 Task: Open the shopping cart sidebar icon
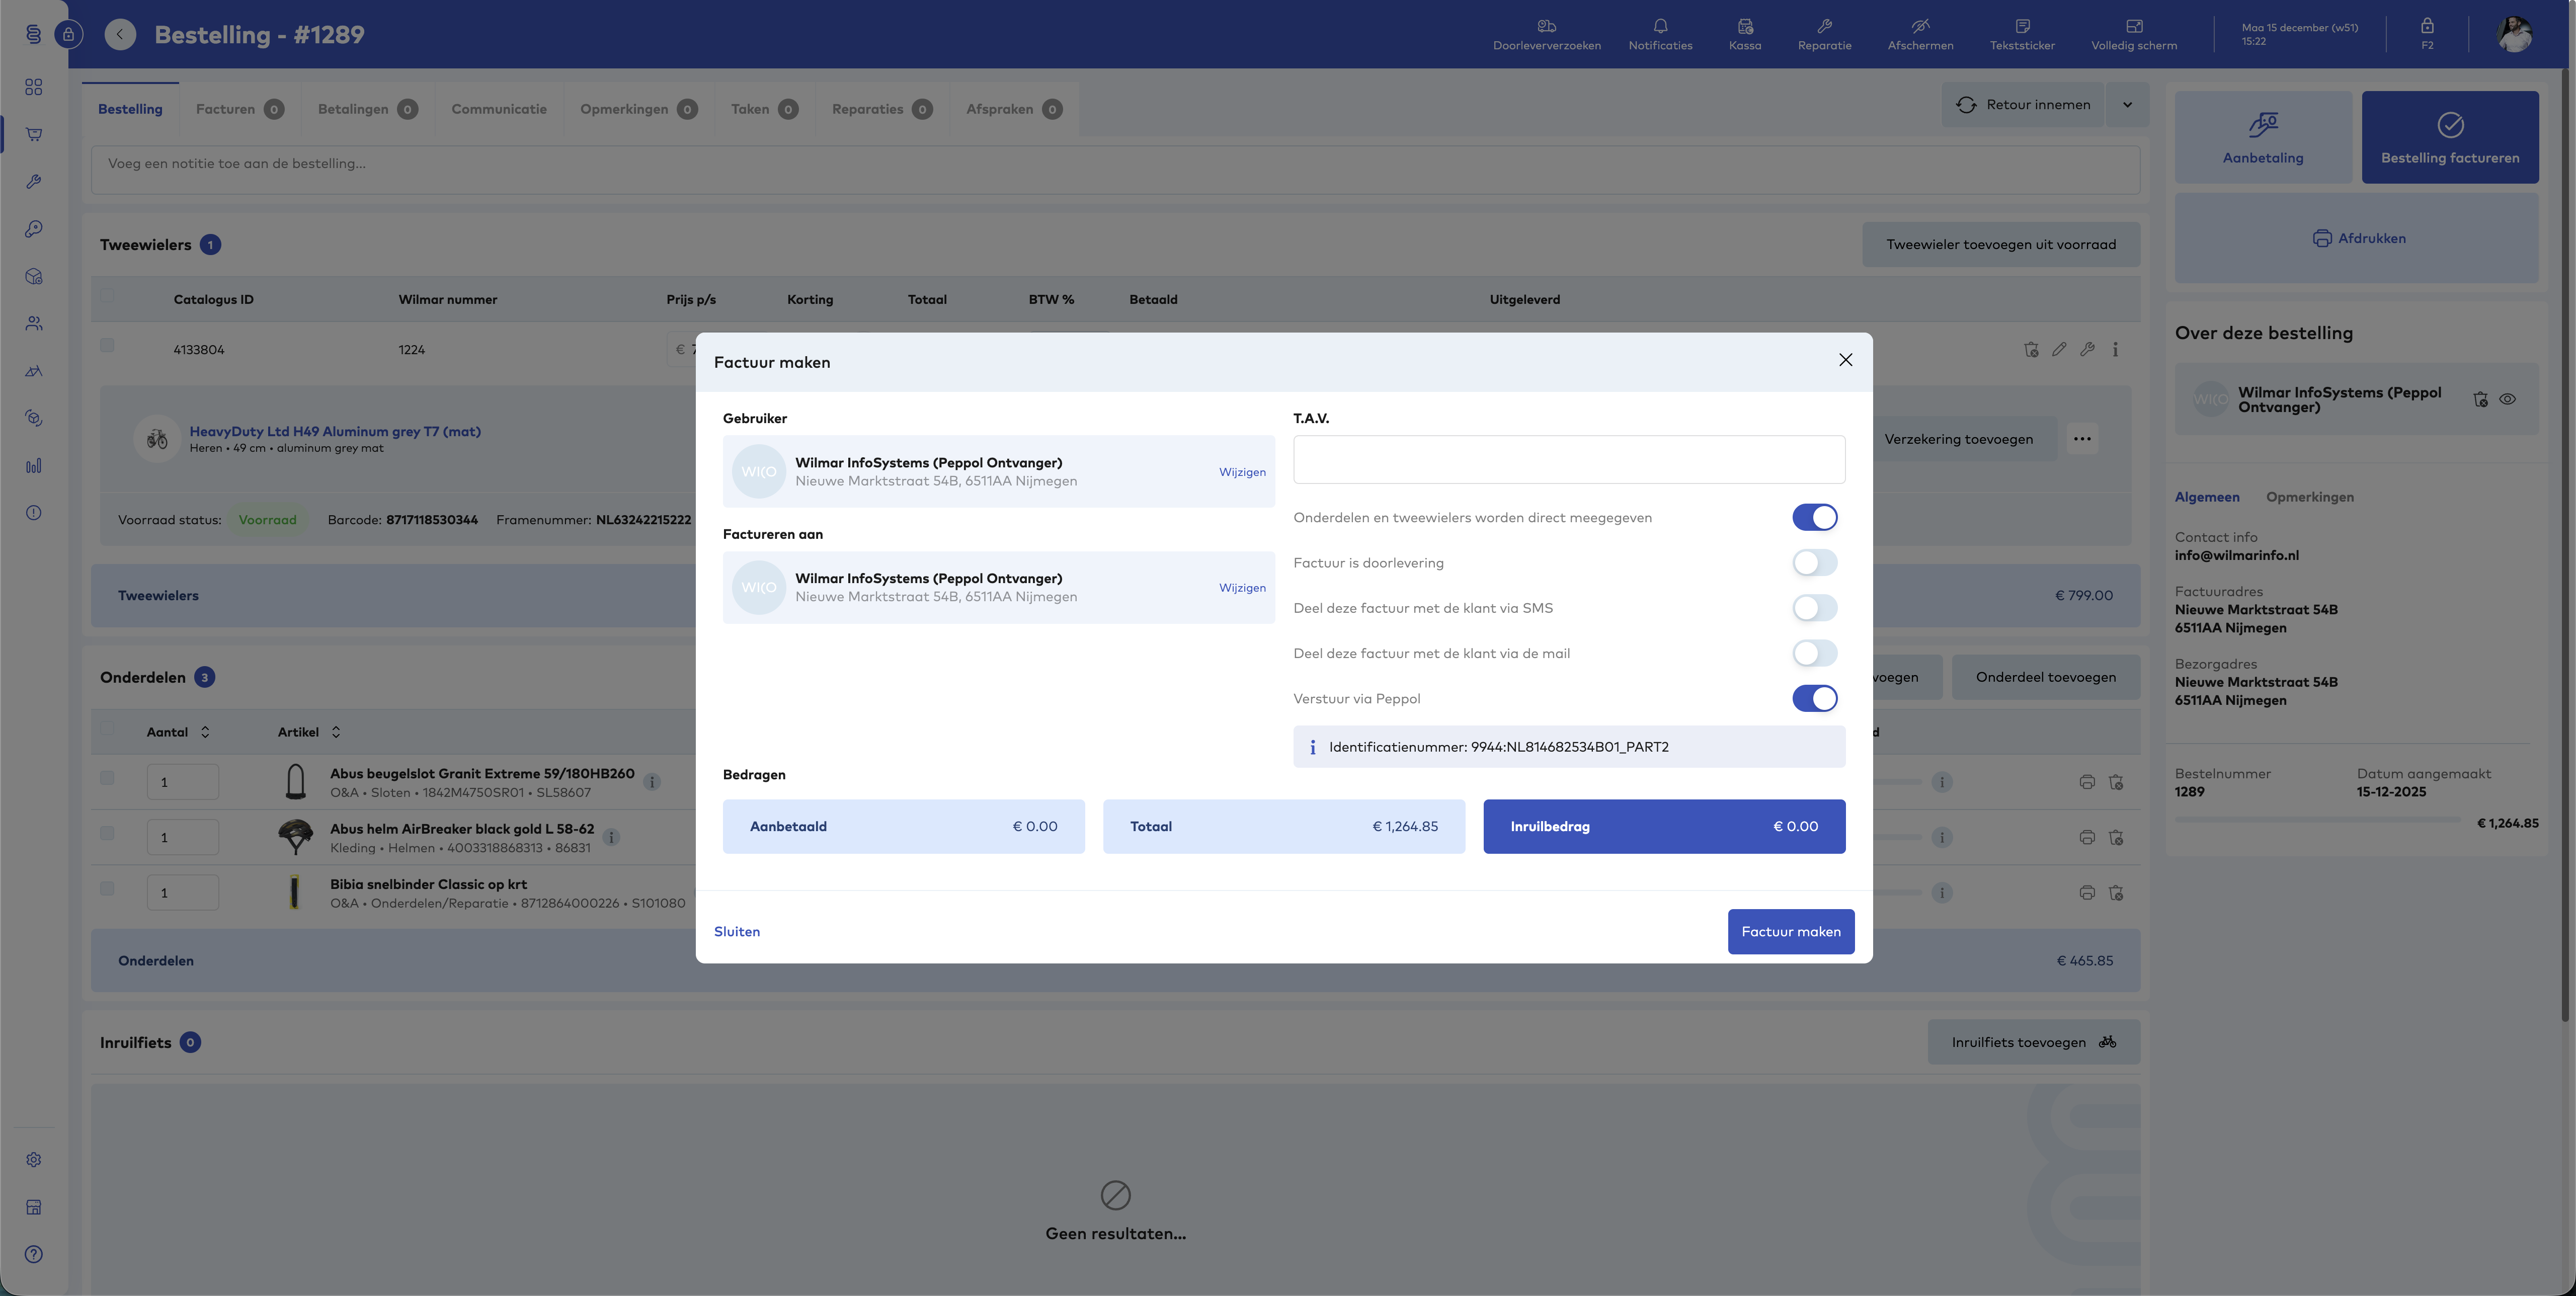pos(34,134)
